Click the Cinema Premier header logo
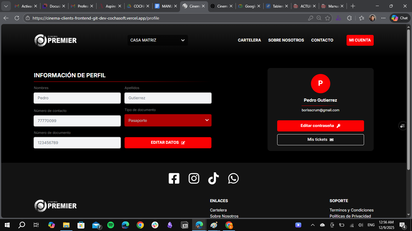Image resolution: width=412 pixels, height=231 pixels. [x=55, y=40]
